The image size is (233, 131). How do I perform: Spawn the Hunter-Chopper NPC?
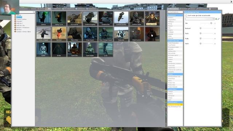[x=43, y=34]
